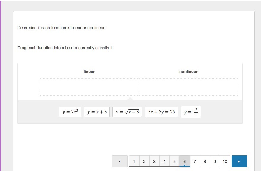Viewport: 261px width, 171px height.
Task: Go to question 1 in pagination
Action: pos(134,161)
